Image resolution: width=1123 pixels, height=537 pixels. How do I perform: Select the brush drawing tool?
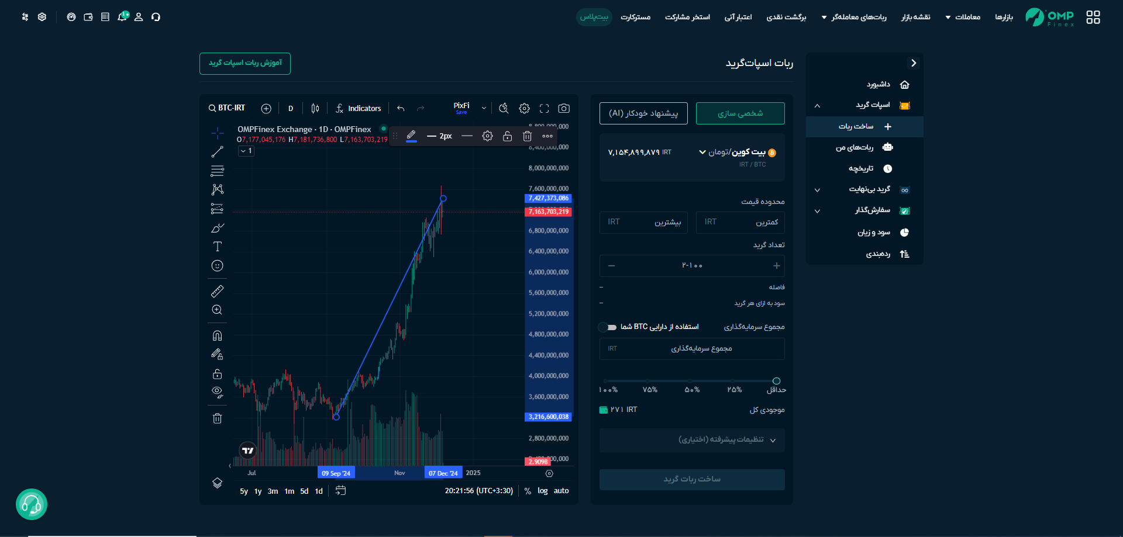(x=217, y=228)
